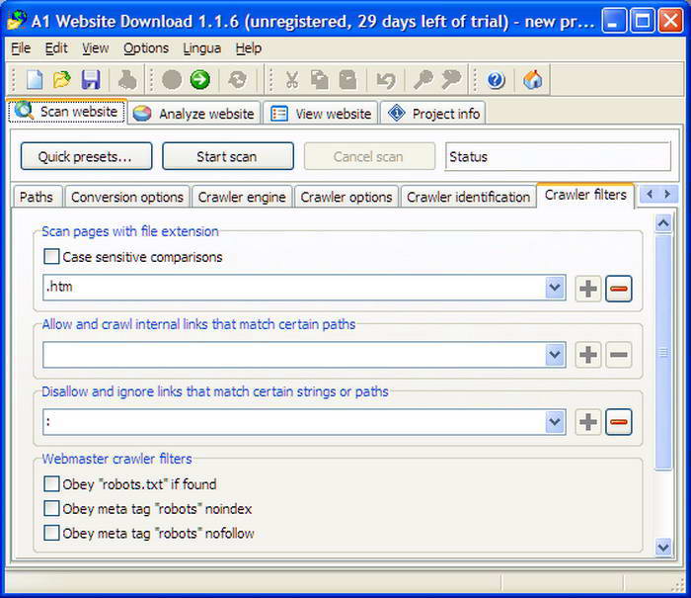Switch to the Project info tab
The width and height of the screenshot is (691, 598).
(433, 114)
